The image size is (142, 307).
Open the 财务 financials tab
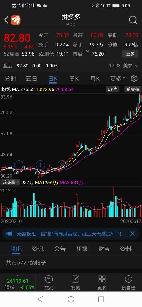104,249
